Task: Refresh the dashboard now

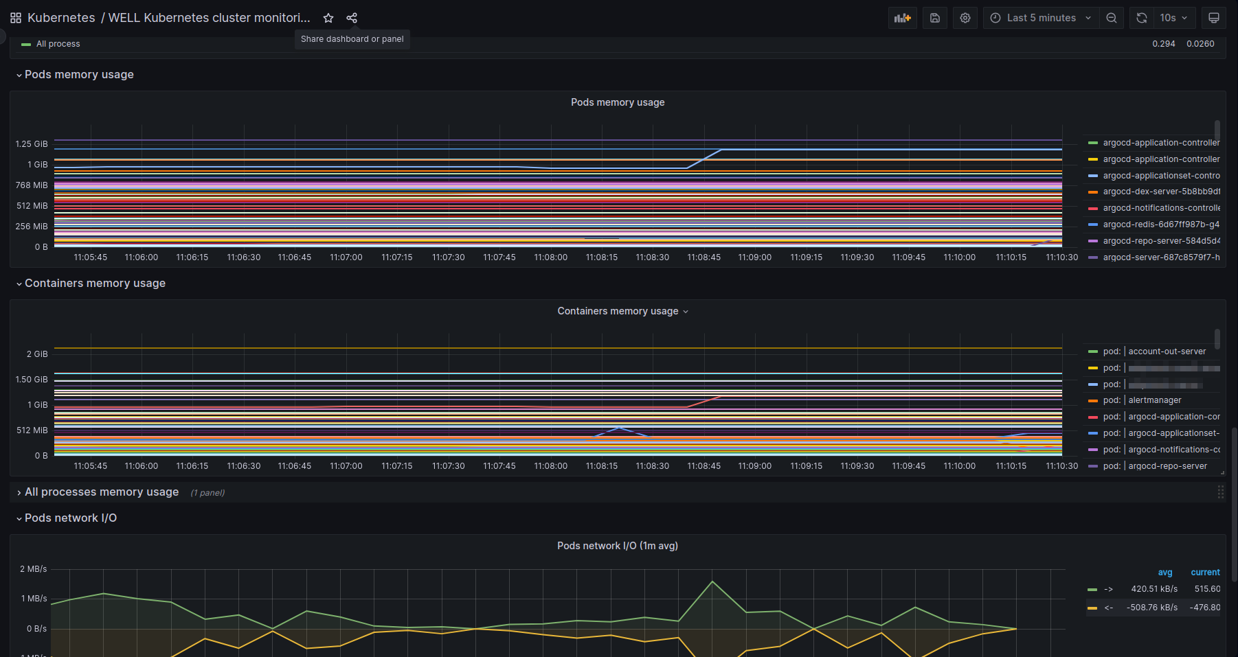Action: (x=1142, y=18)
